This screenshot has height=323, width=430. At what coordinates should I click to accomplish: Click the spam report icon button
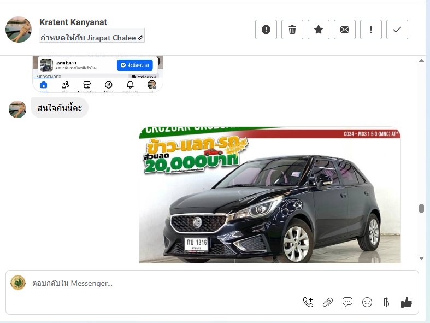point(266,30)
